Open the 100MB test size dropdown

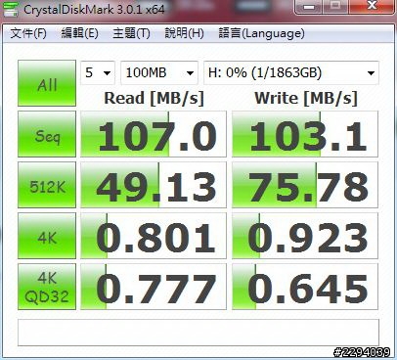[159, 72]
